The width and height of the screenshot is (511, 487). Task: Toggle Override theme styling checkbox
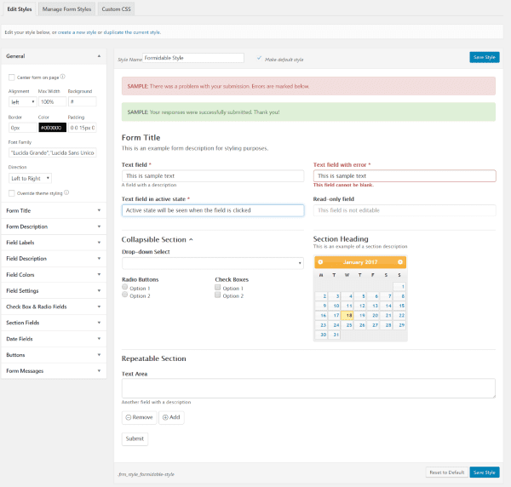11,193
